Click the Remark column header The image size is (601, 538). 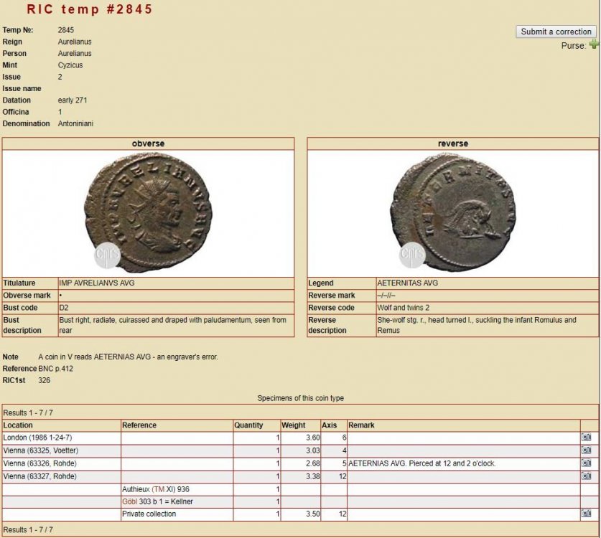[x=362, y=425]
